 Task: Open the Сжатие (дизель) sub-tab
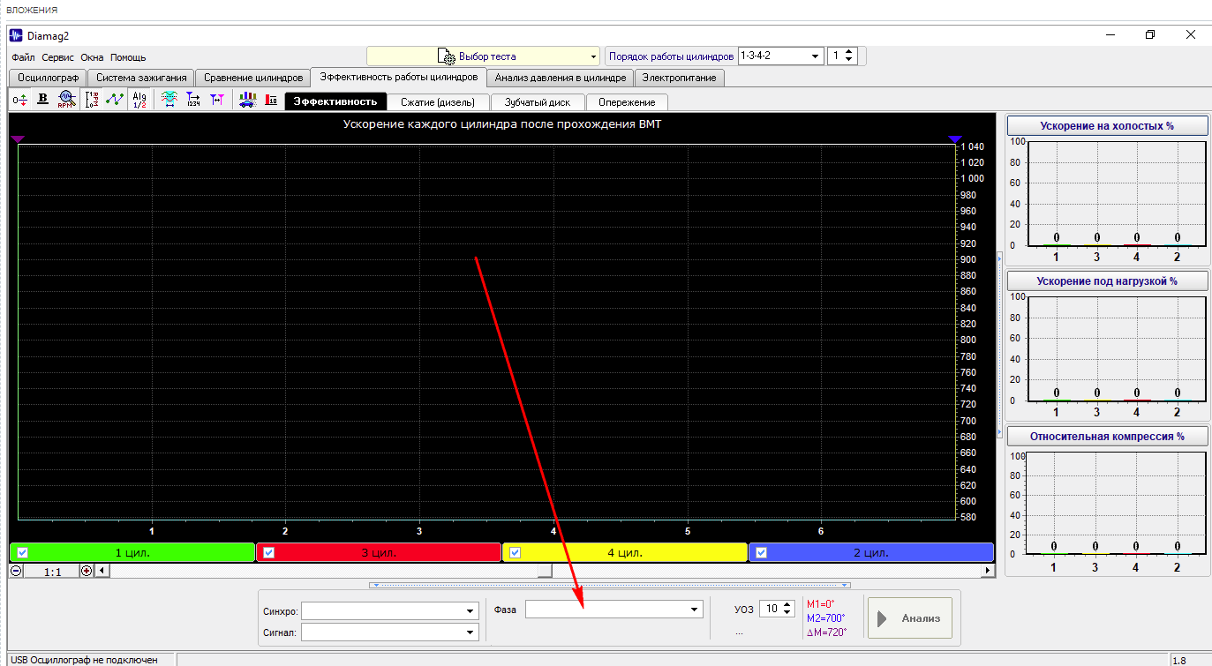coord(438,101)
